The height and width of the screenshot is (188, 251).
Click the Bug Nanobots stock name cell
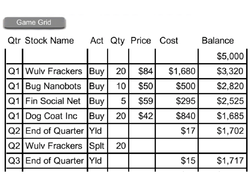pyautogui.click(x=55, y=86)
